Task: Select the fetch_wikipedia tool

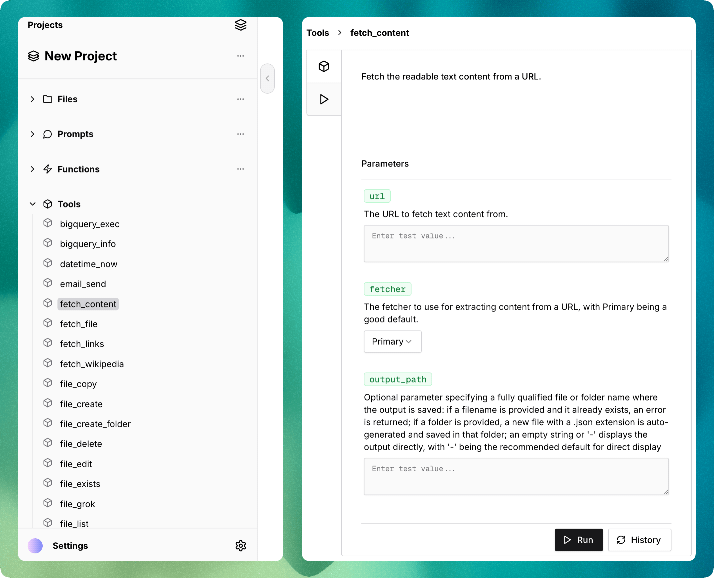Action: pos(92,364)
